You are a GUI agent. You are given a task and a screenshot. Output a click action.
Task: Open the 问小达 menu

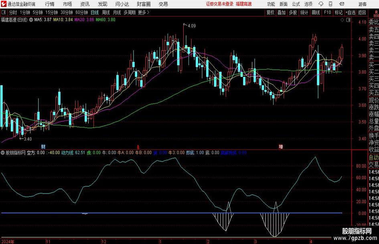tap(122, 4)
